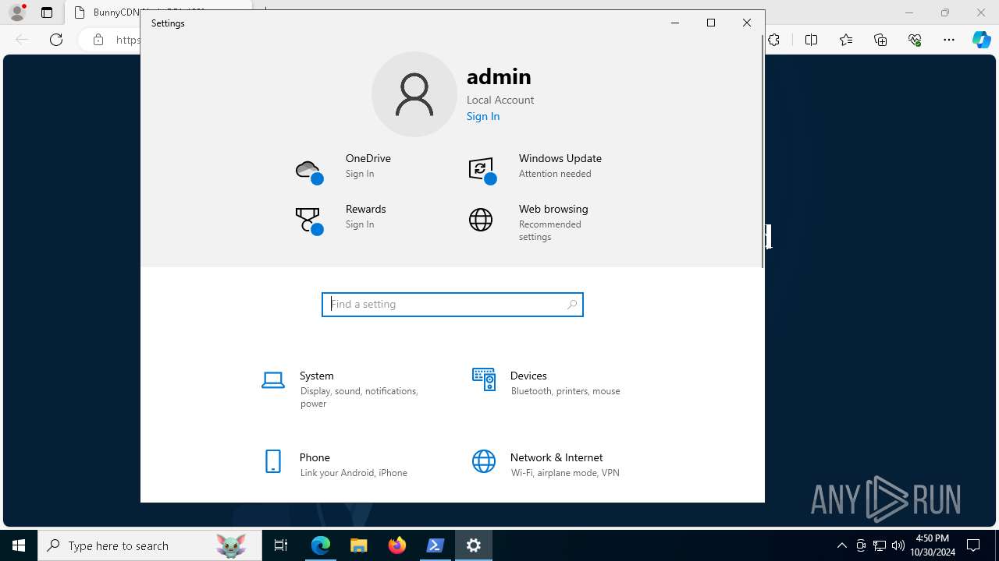This screenshot has height=561, width=999.
Task: Click Edge address bar lock icon
Action: click(x=98, y=40)
